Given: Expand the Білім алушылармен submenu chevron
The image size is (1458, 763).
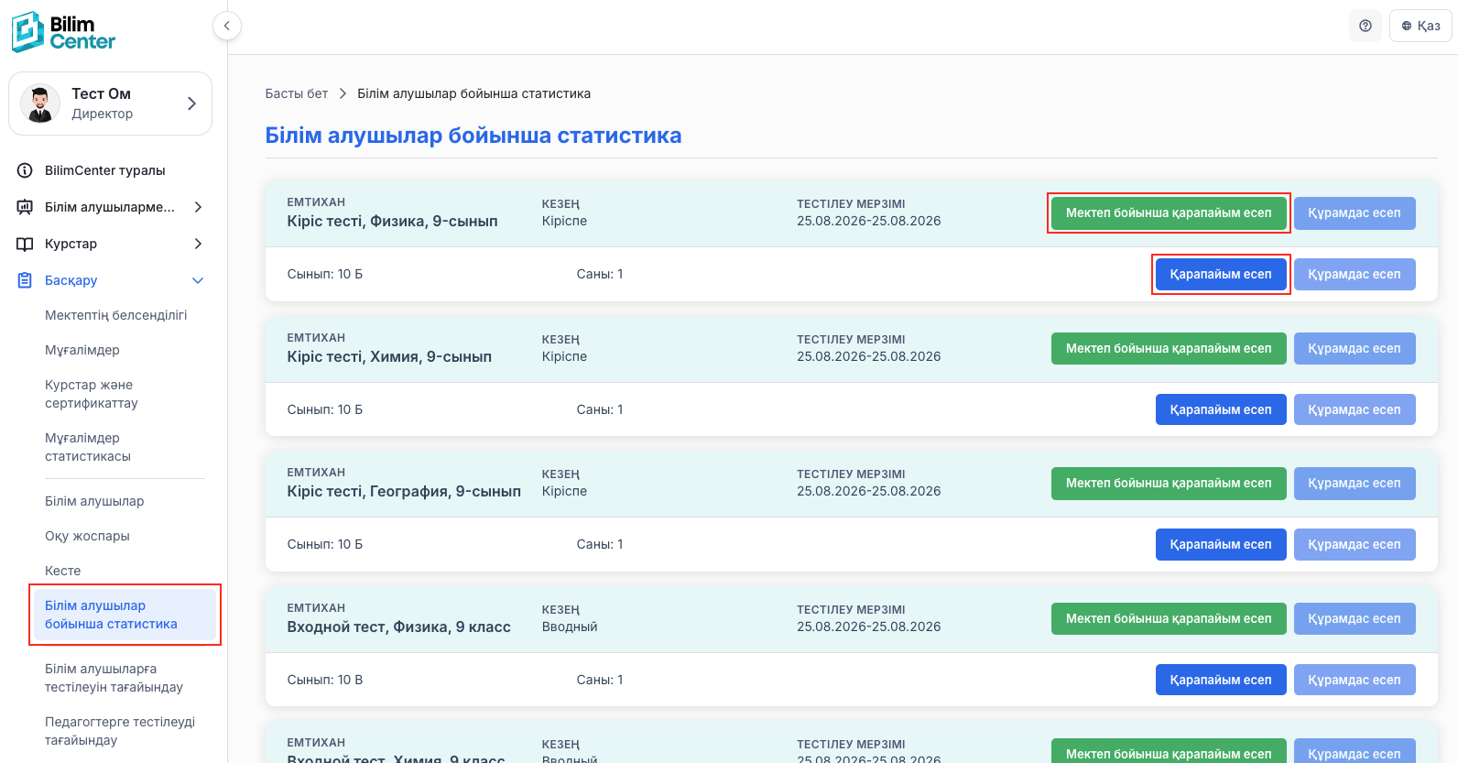Looking at the screenshot, I should 198,207.
